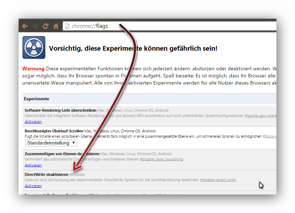Click the red 'Warnung' word
Screen dimensions: 295x213
(33, 69)
